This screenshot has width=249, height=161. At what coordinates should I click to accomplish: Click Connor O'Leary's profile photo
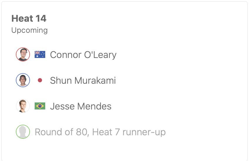[x=23, y=54]
